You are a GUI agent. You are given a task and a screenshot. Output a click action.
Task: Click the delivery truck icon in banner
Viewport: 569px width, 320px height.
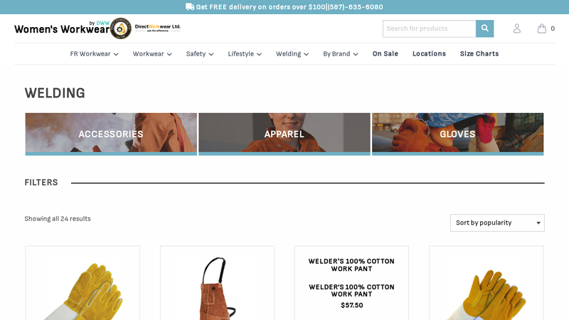point(190,6)
